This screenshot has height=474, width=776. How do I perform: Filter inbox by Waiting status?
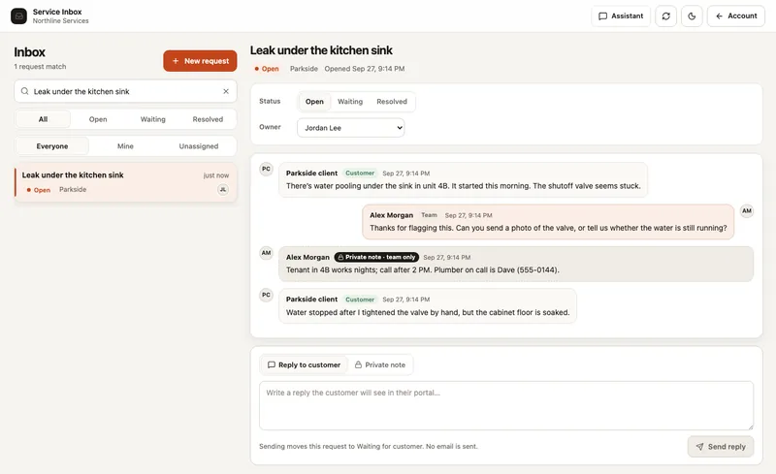coord(153,119)
